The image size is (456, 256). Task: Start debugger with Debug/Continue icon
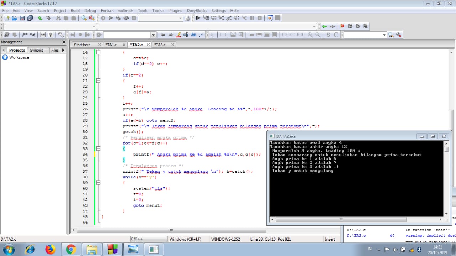(x=198, y=18)
